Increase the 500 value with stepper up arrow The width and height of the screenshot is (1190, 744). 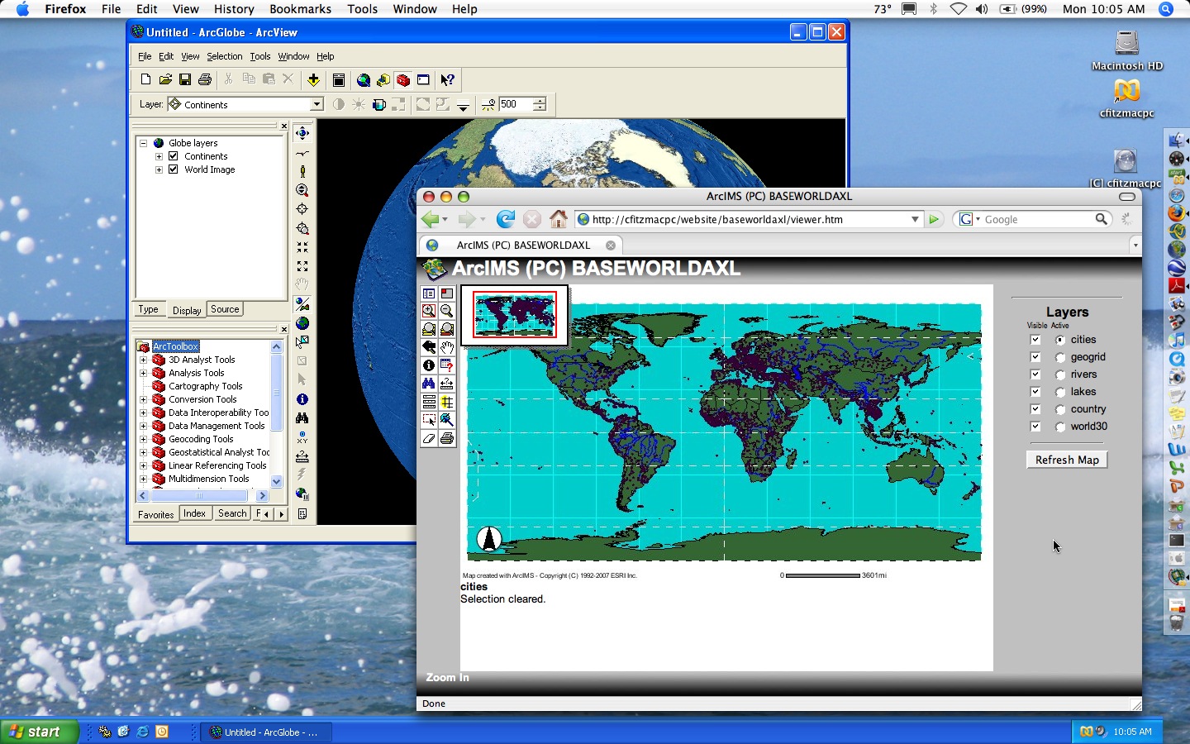click(540, 101)
